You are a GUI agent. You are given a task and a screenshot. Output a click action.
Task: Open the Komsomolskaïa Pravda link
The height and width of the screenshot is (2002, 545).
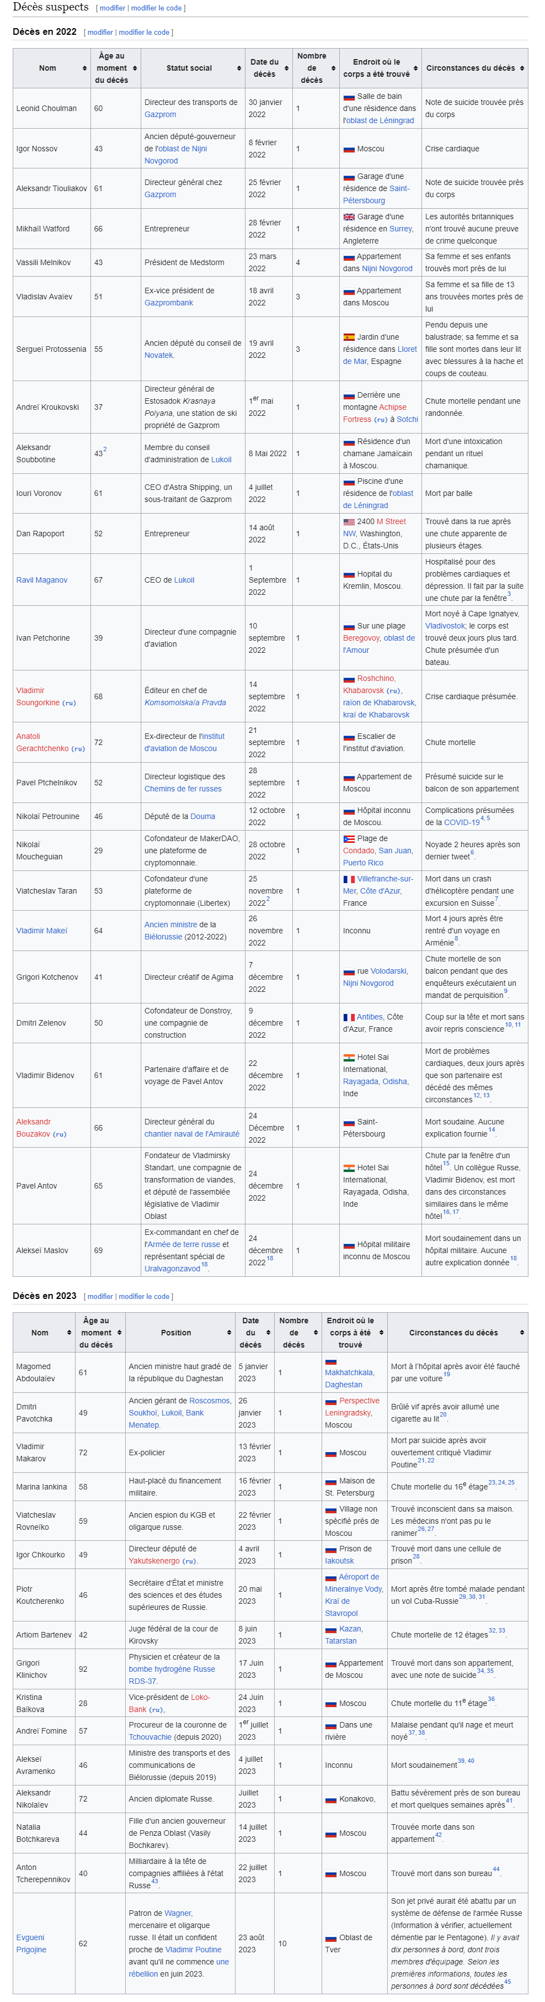(185, 702)
